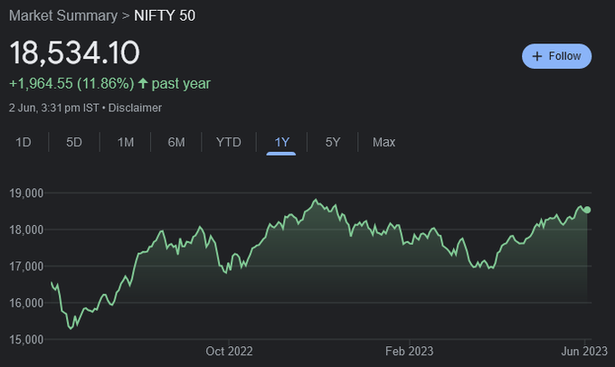Open the Disclaimer link
Image resolution: width=615 pixels, height=367 pixels.
click(x=135, y=108)
